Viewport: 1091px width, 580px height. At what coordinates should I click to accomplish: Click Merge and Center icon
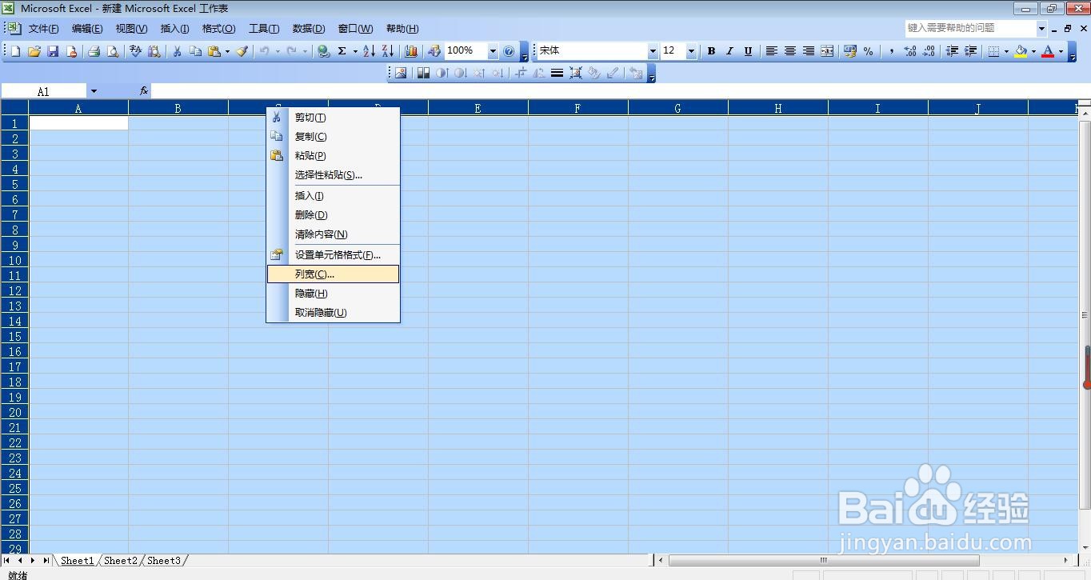coord(827,51)
